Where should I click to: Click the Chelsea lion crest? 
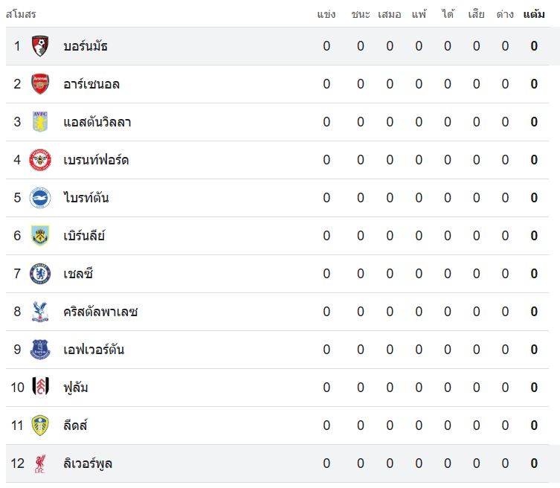pos(40,274)
